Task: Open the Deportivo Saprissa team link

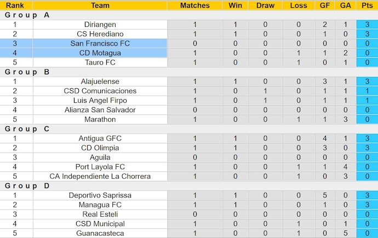Action: click(100, 195)
